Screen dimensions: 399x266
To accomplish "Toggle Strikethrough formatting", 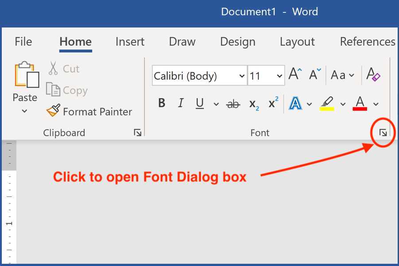I will click(233, 104).
